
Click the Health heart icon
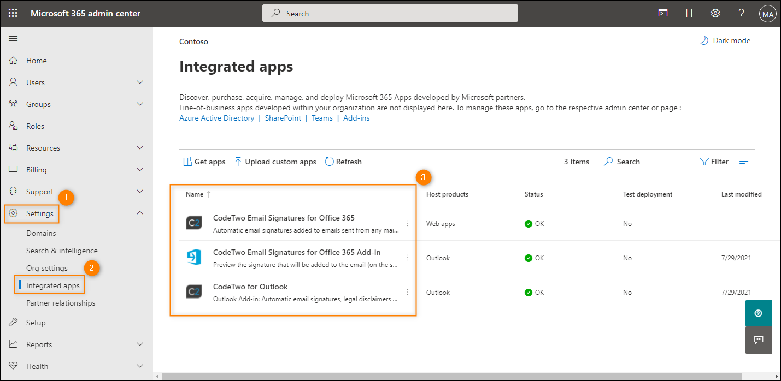click(14, 366)
